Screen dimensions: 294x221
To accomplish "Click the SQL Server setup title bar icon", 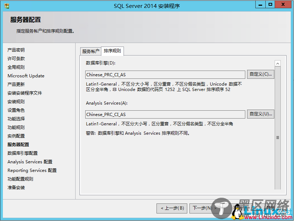I will (6, 6).
